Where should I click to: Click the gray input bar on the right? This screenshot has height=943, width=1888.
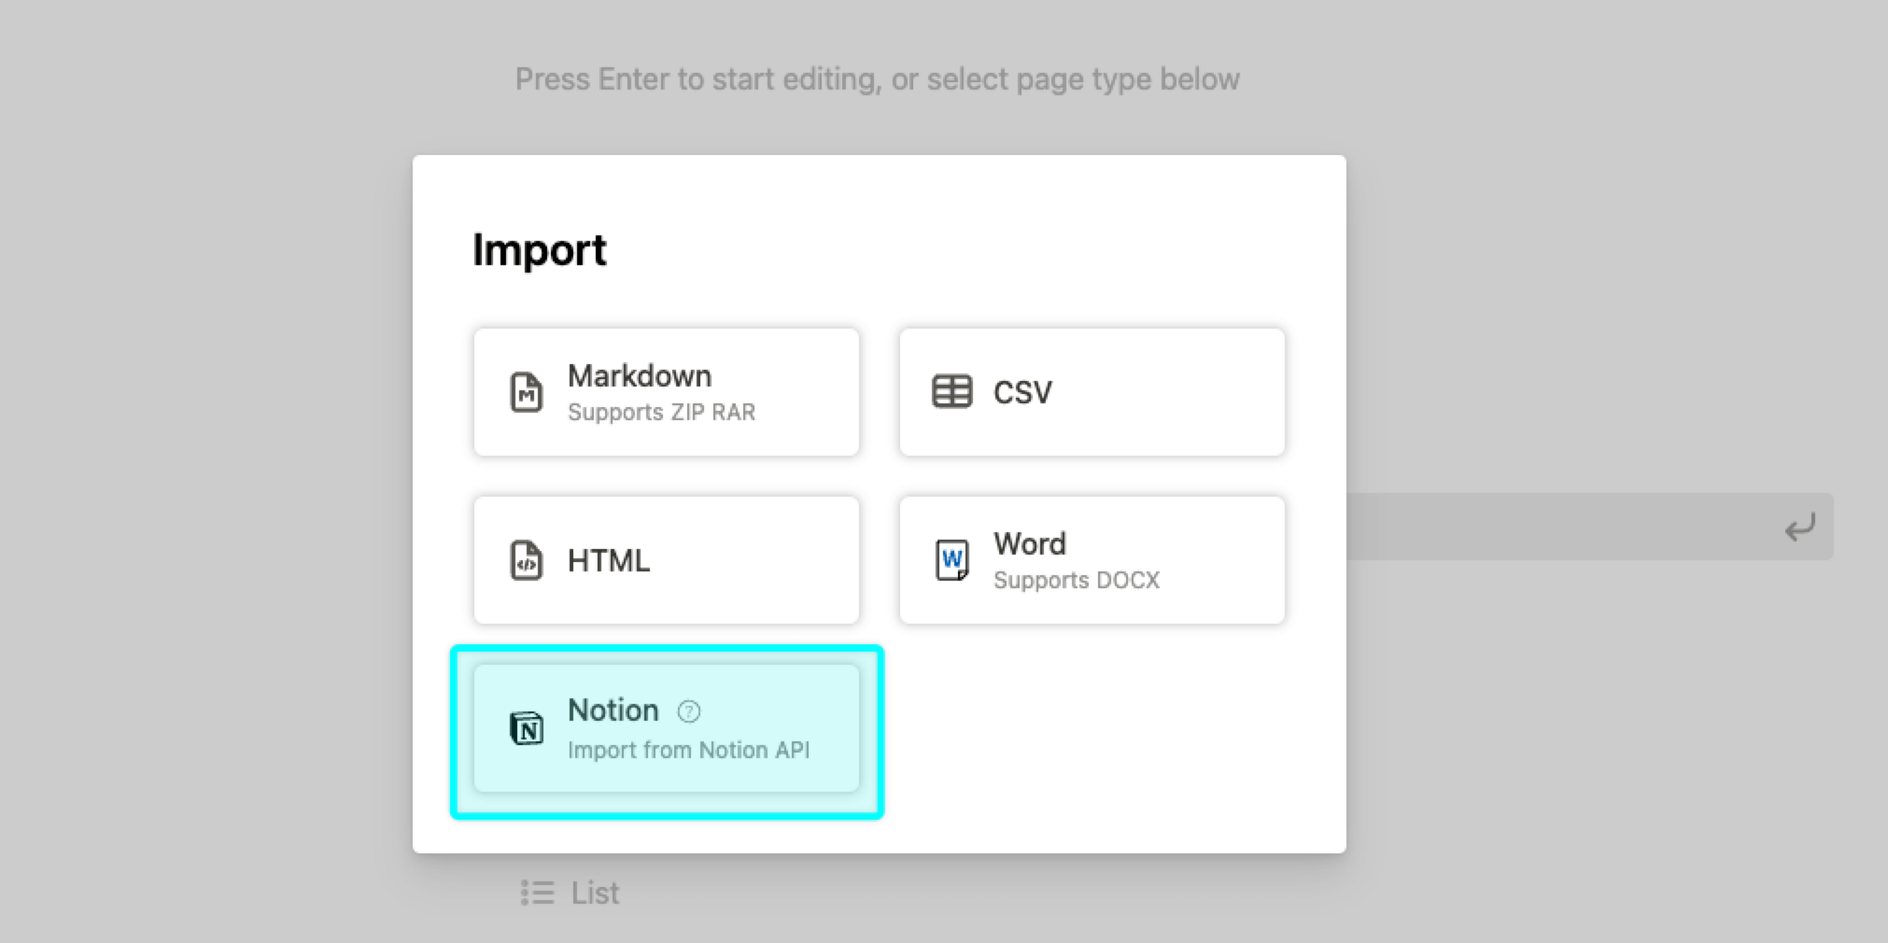[x=1587, y=527]
